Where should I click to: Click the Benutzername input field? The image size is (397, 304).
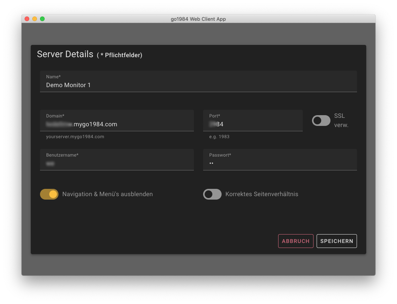pyautogui.click(x=117, y=163)
